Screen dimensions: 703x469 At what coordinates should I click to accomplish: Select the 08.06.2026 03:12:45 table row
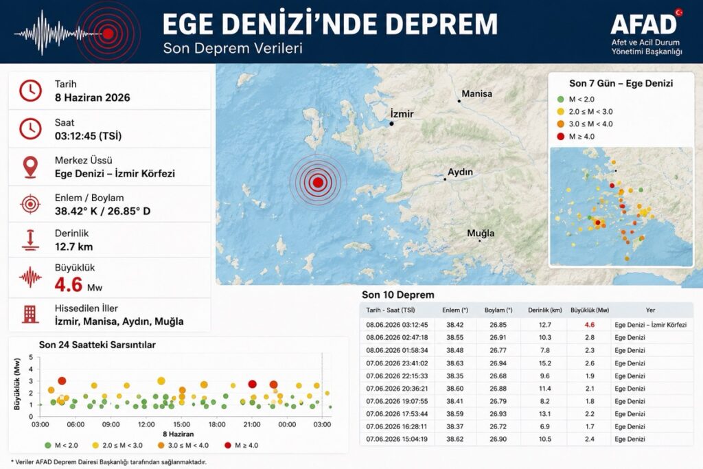[x=527, y=325]
